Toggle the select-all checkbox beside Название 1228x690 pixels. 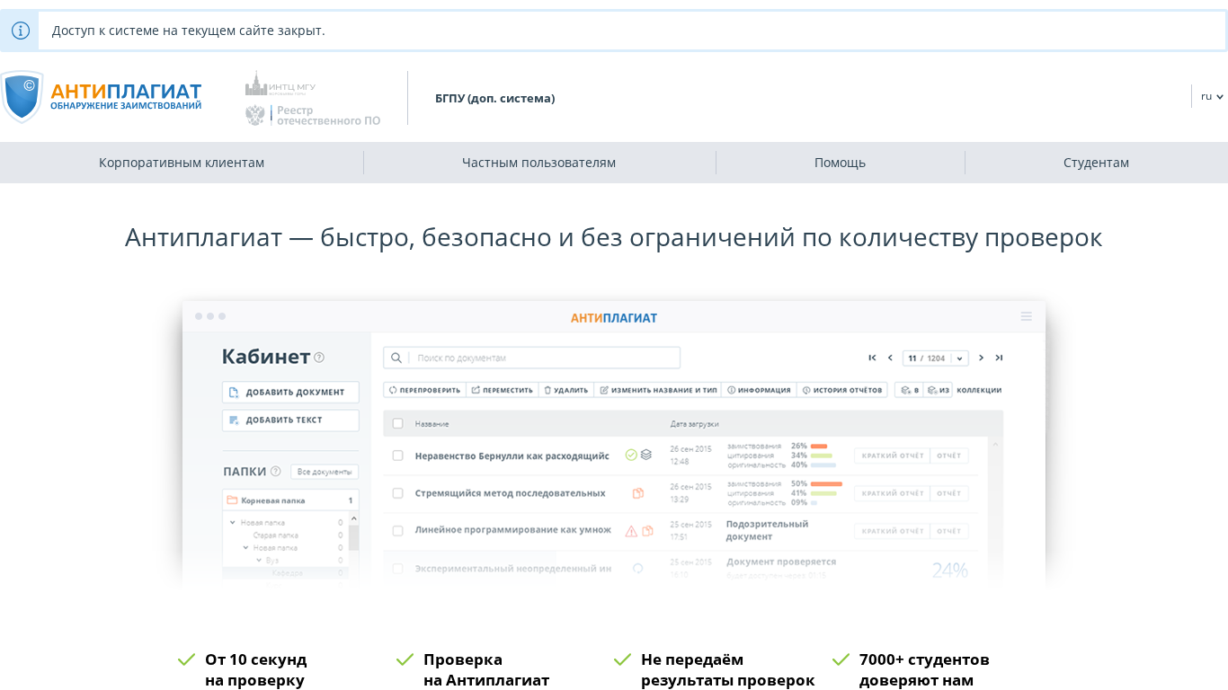pos(398,423)
